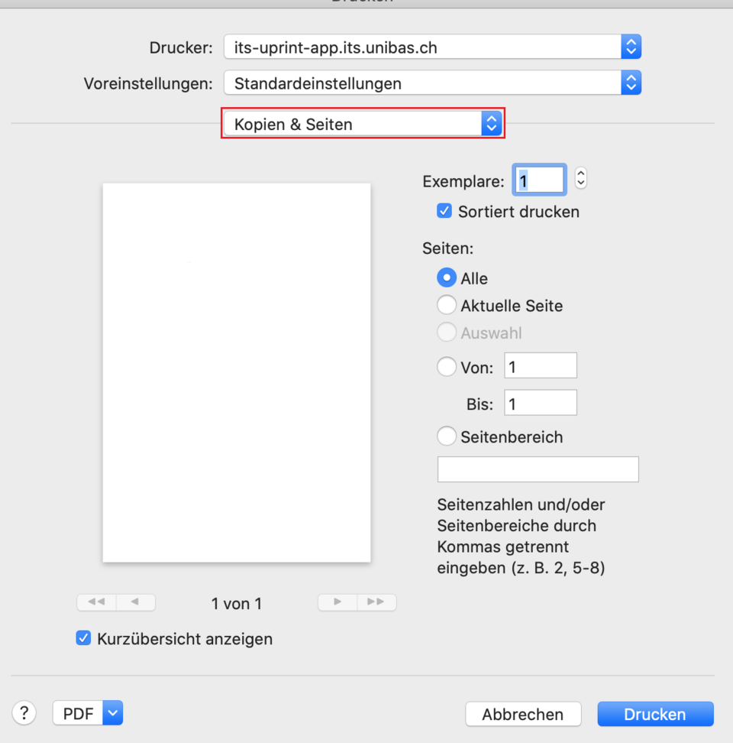Select the Aktuelle Seite radio button
733x743 pixels.
447,304
